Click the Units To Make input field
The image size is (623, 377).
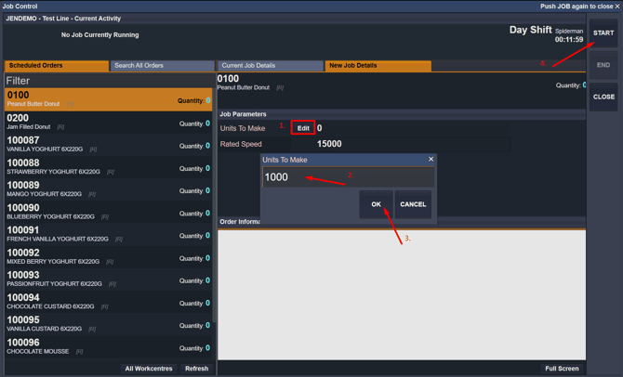[x=348, y=177]
